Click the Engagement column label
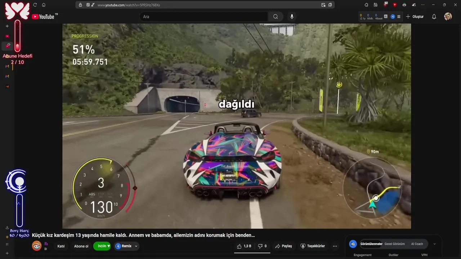Screen dimensions: 461x259 point(362,255)
